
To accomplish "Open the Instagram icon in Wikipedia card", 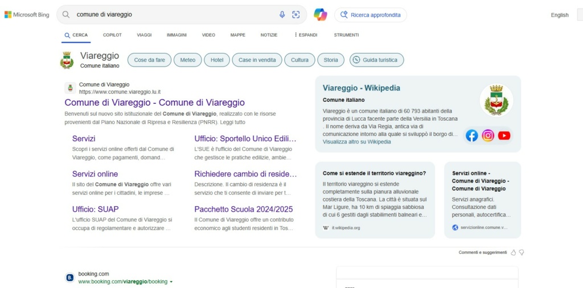I will click(488, 135).
